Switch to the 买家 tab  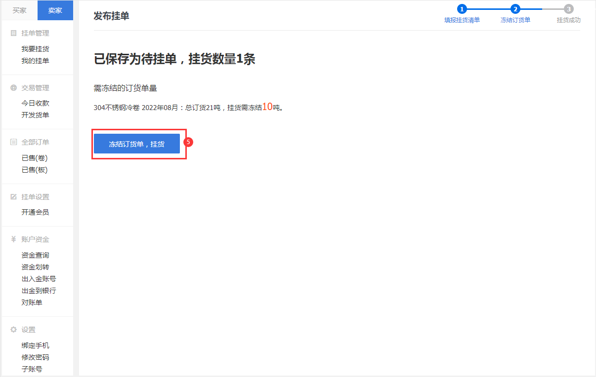coord(20,10)
